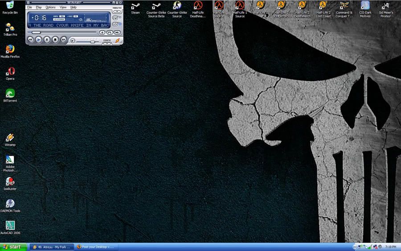Expand hidden system tray icons
Screen dimensions: 401x251
coord(355,247)
